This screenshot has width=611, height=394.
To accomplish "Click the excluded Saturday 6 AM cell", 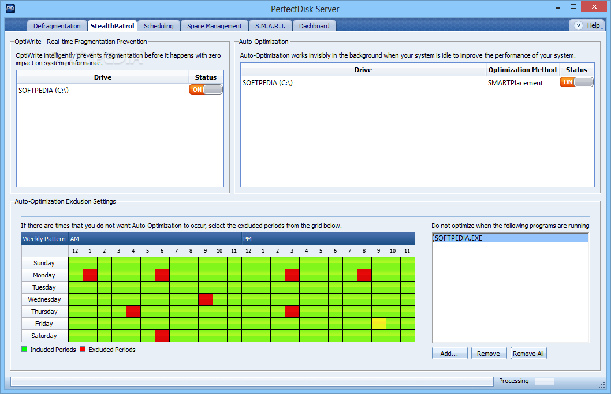I will 162,336.
